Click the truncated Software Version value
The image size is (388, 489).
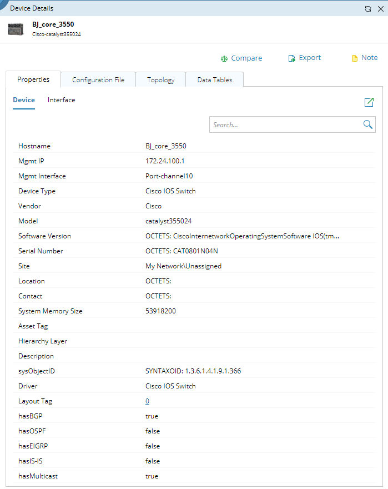point(242,236)
